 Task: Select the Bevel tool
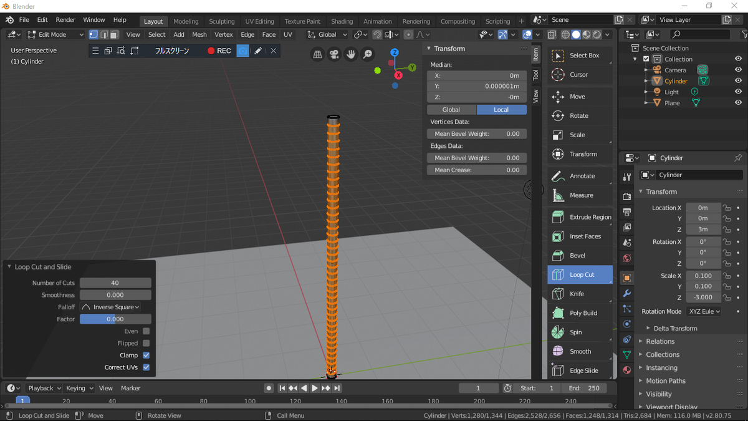579,256
